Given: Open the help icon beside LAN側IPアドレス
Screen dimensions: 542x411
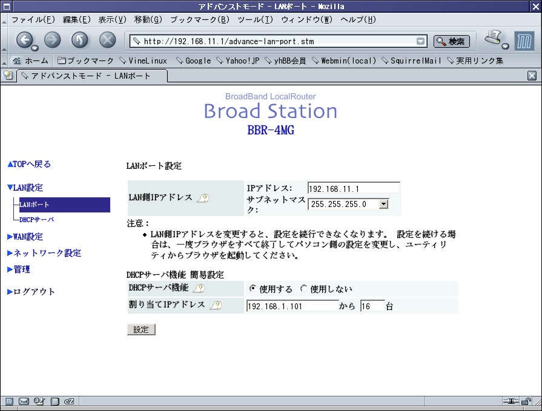Looking at the screenshot, I should coord(203,198).
